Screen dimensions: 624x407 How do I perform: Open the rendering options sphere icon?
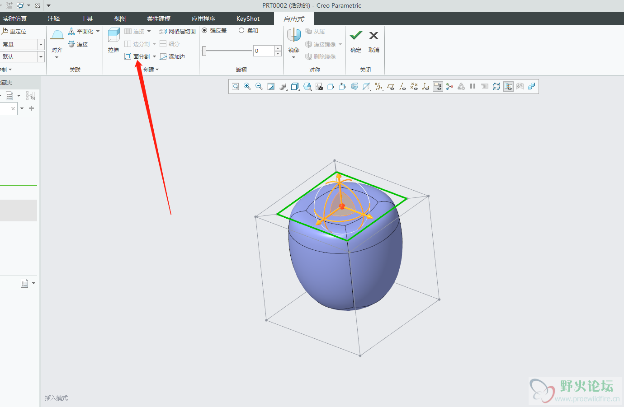point(283,86)
